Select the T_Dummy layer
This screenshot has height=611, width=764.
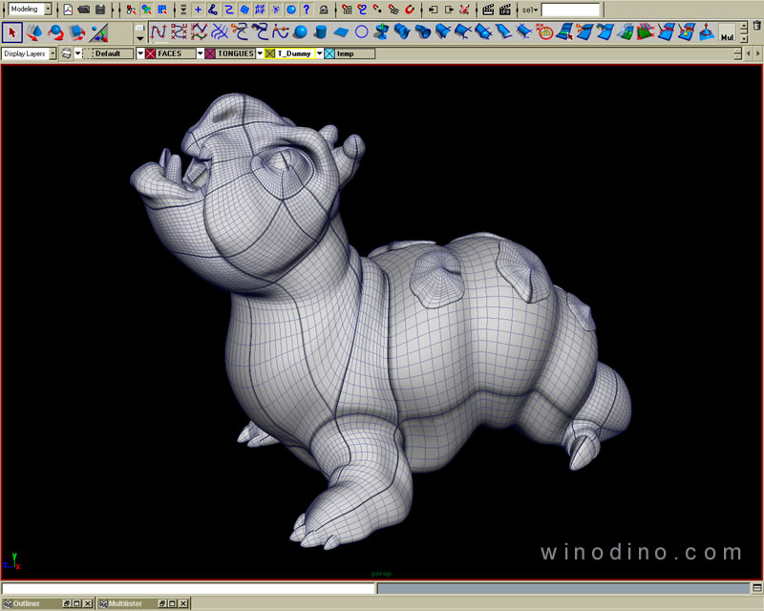tap(295, 53)
